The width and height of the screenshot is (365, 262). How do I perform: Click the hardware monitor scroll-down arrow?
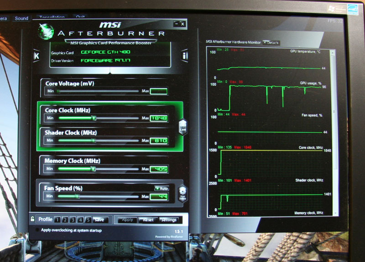[335, 213]
